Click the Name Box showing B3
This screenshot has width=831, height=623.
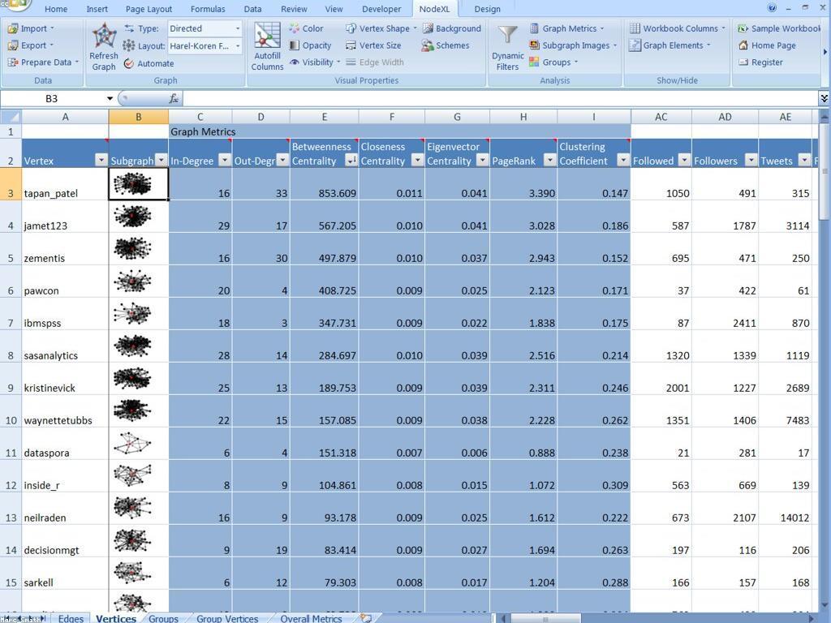(52, 98)
